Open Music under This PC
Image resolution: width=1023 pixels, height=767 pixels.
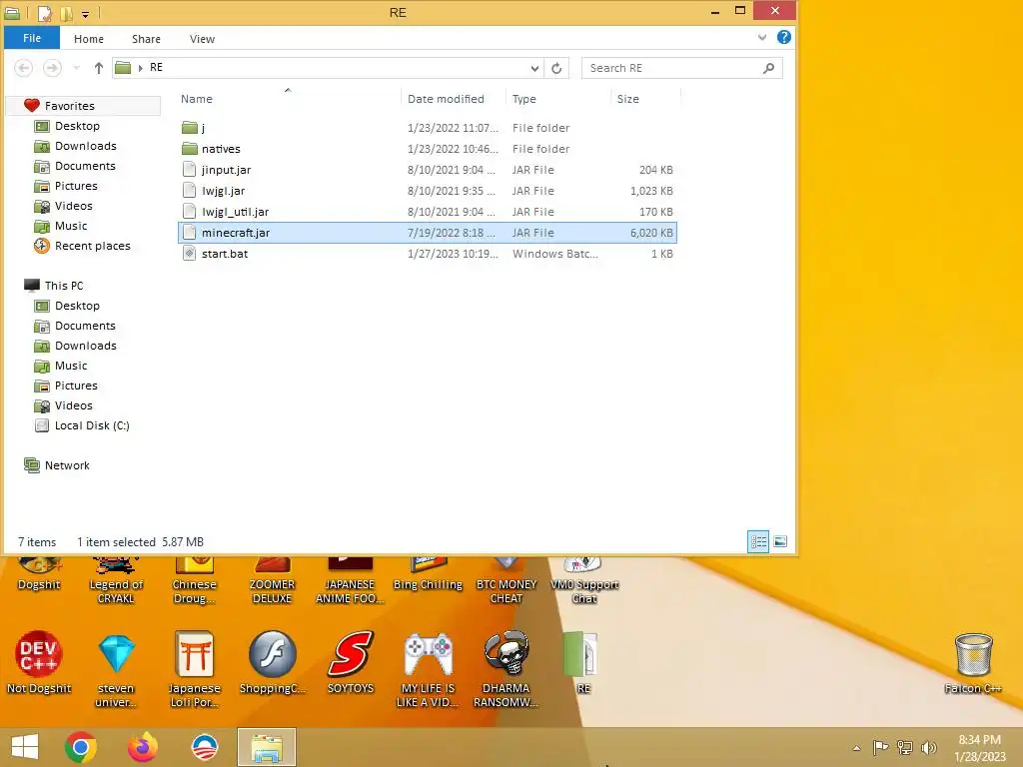(x=71, y=366)
